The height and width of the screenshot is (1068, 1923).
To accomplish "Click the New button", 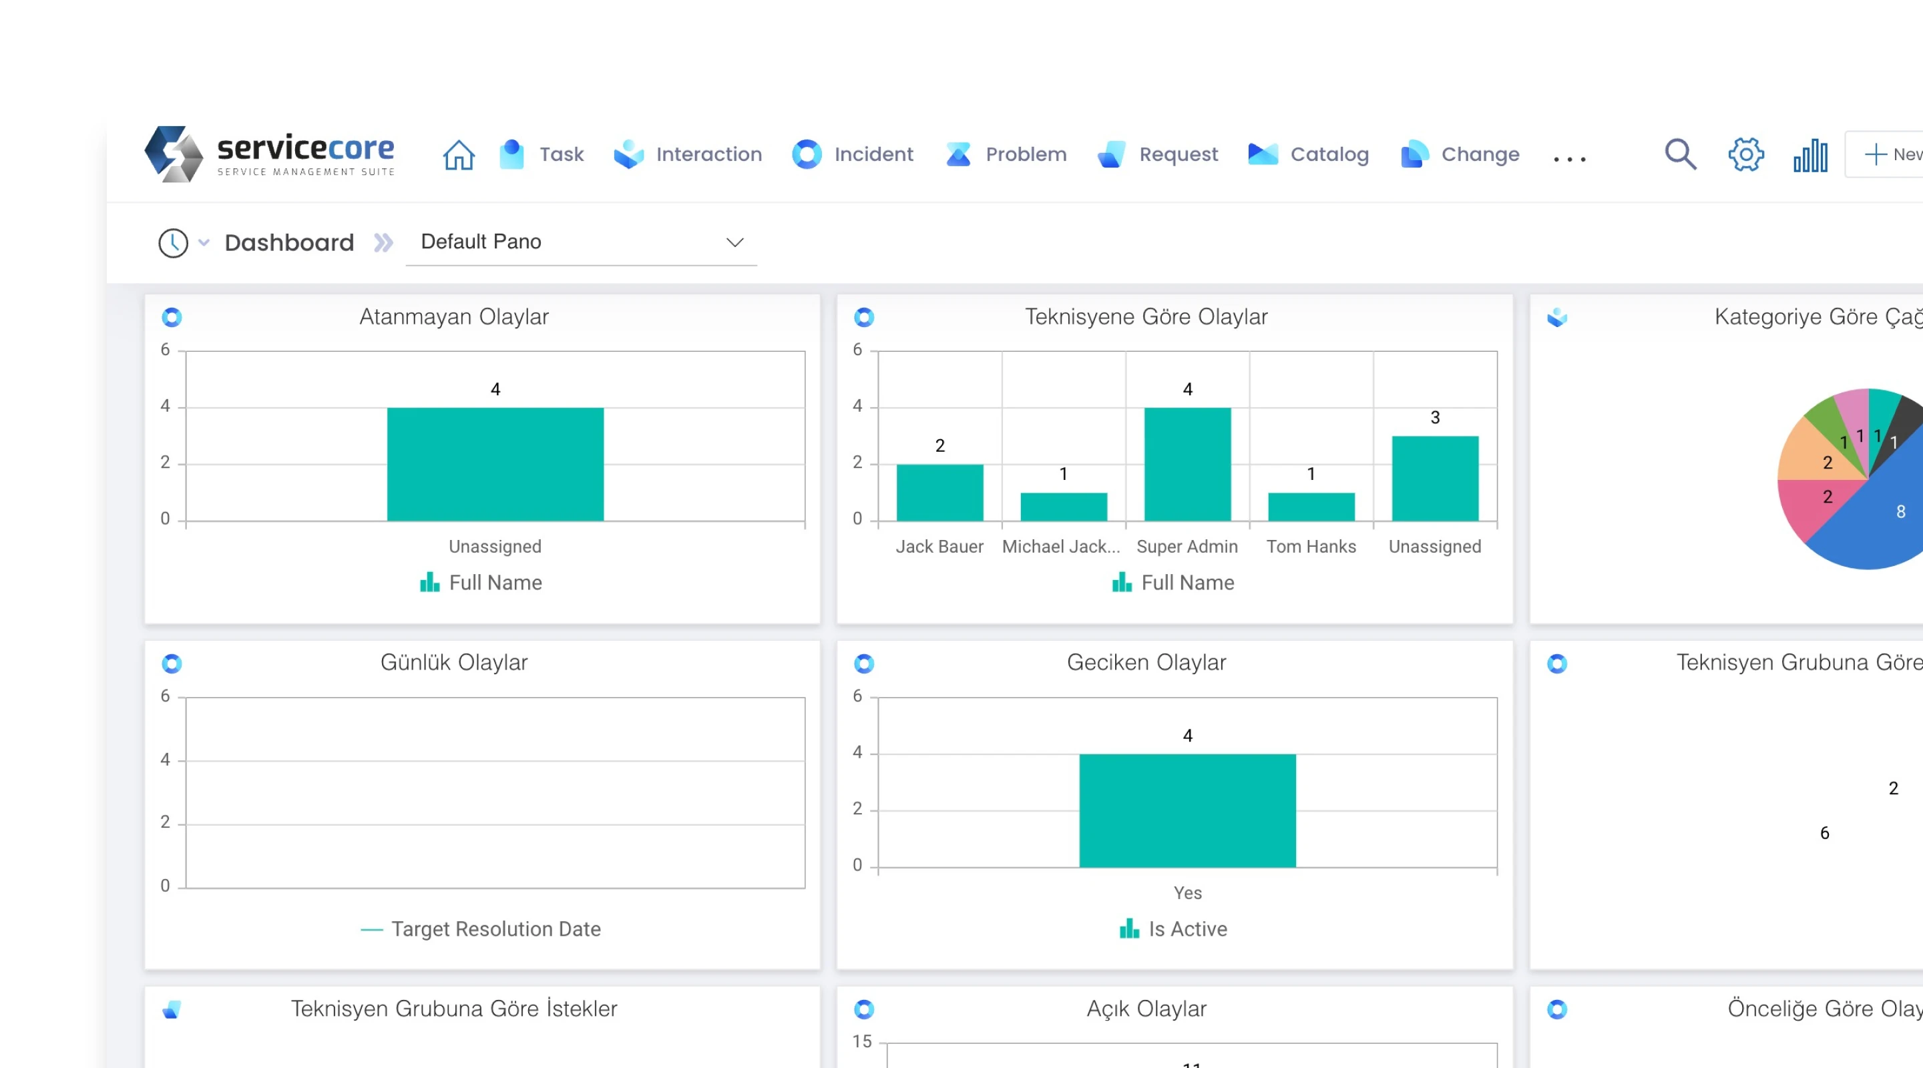I will pyautogui.click(x=1885, y=154).
